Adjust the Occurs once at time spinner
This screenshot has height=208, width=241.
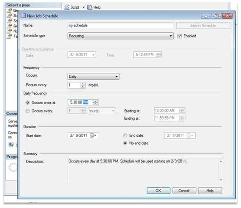[95, 102]
